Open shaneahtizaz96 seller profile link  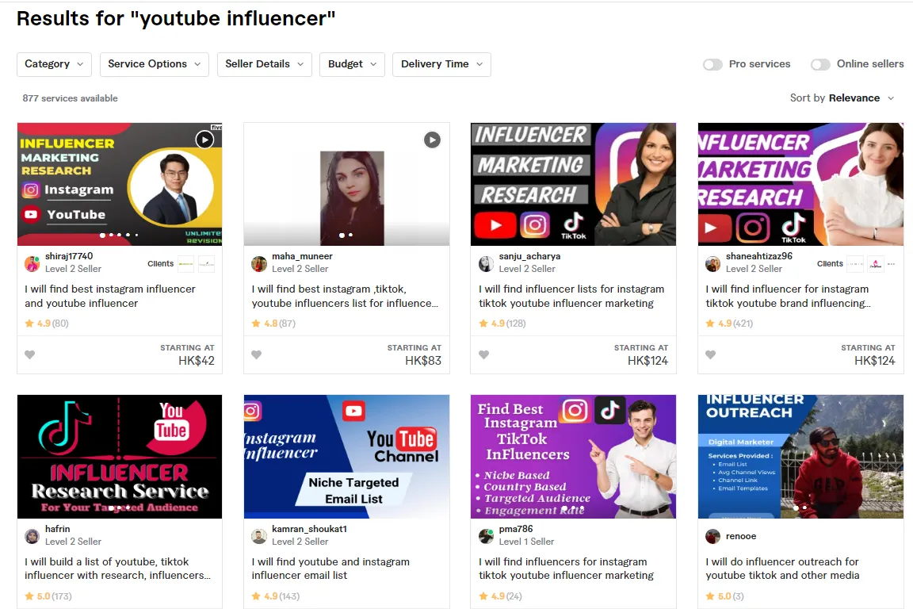click(x=758, y=256)
